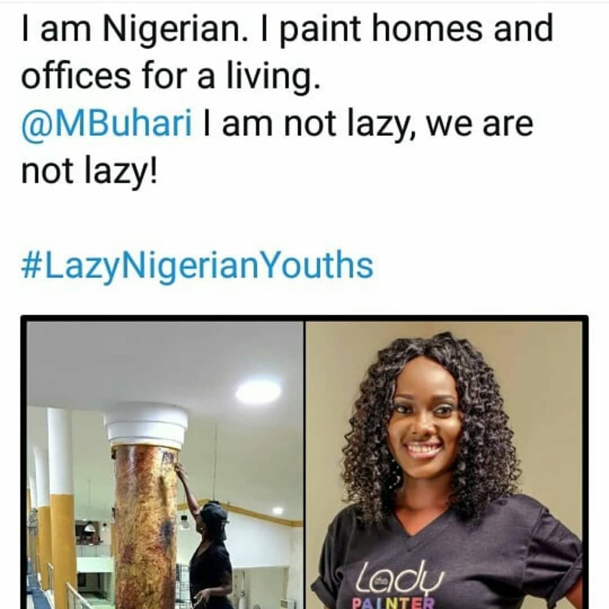The height and width of the screenshot is (609, 609).
Task: Open the @MBuhari mention link
Action: 107,123
